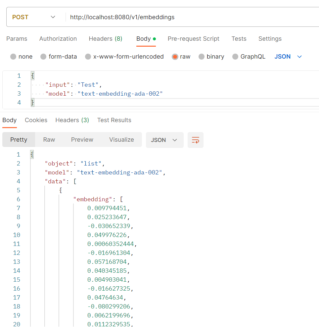Switch response view to Visualize
319x330 pixels.
(x=121, y=140)
